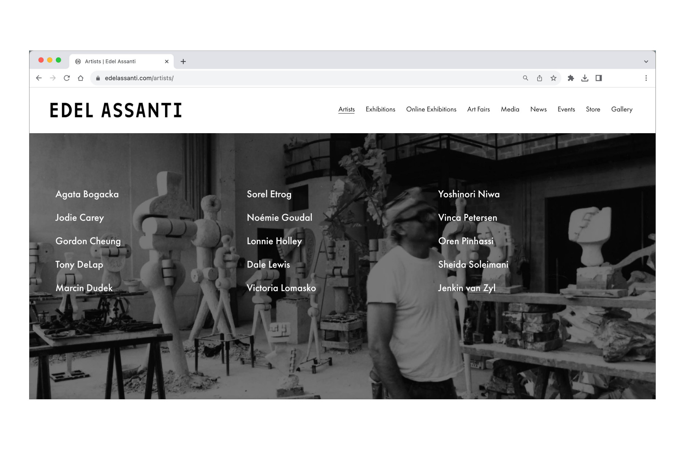Open artist Gordon Cheung's page

click(88, 241)
